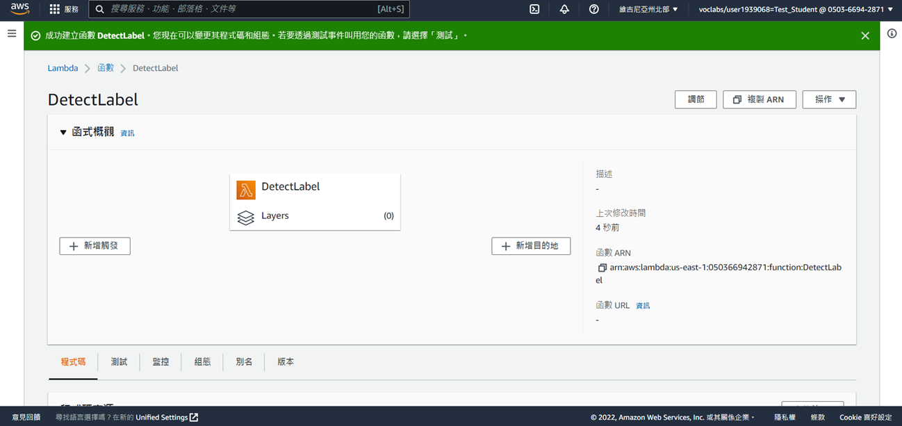Open the voclabs account dropdown
This screenshot has width=902, height=426.
click(796, 9)
